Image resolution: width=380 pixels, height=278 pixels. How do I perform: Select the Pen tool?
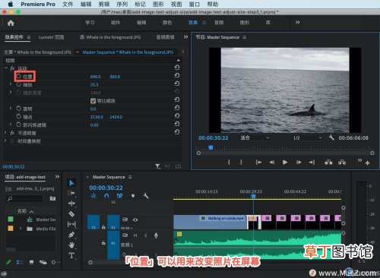(71, 235)
